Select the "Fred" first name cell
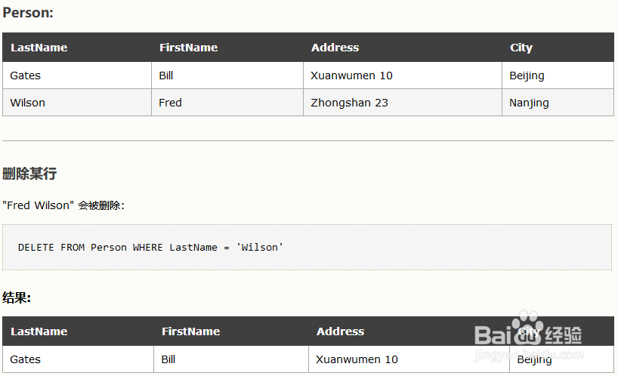Screen dimensions: 618x376 point(170,103)
